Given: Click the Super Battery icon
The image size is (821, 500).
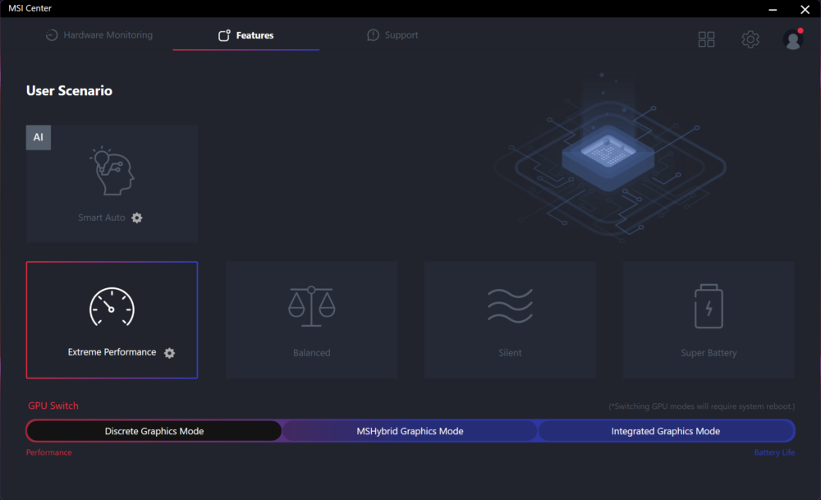Looking at the screenshot, I should click(x=709, y=305).
